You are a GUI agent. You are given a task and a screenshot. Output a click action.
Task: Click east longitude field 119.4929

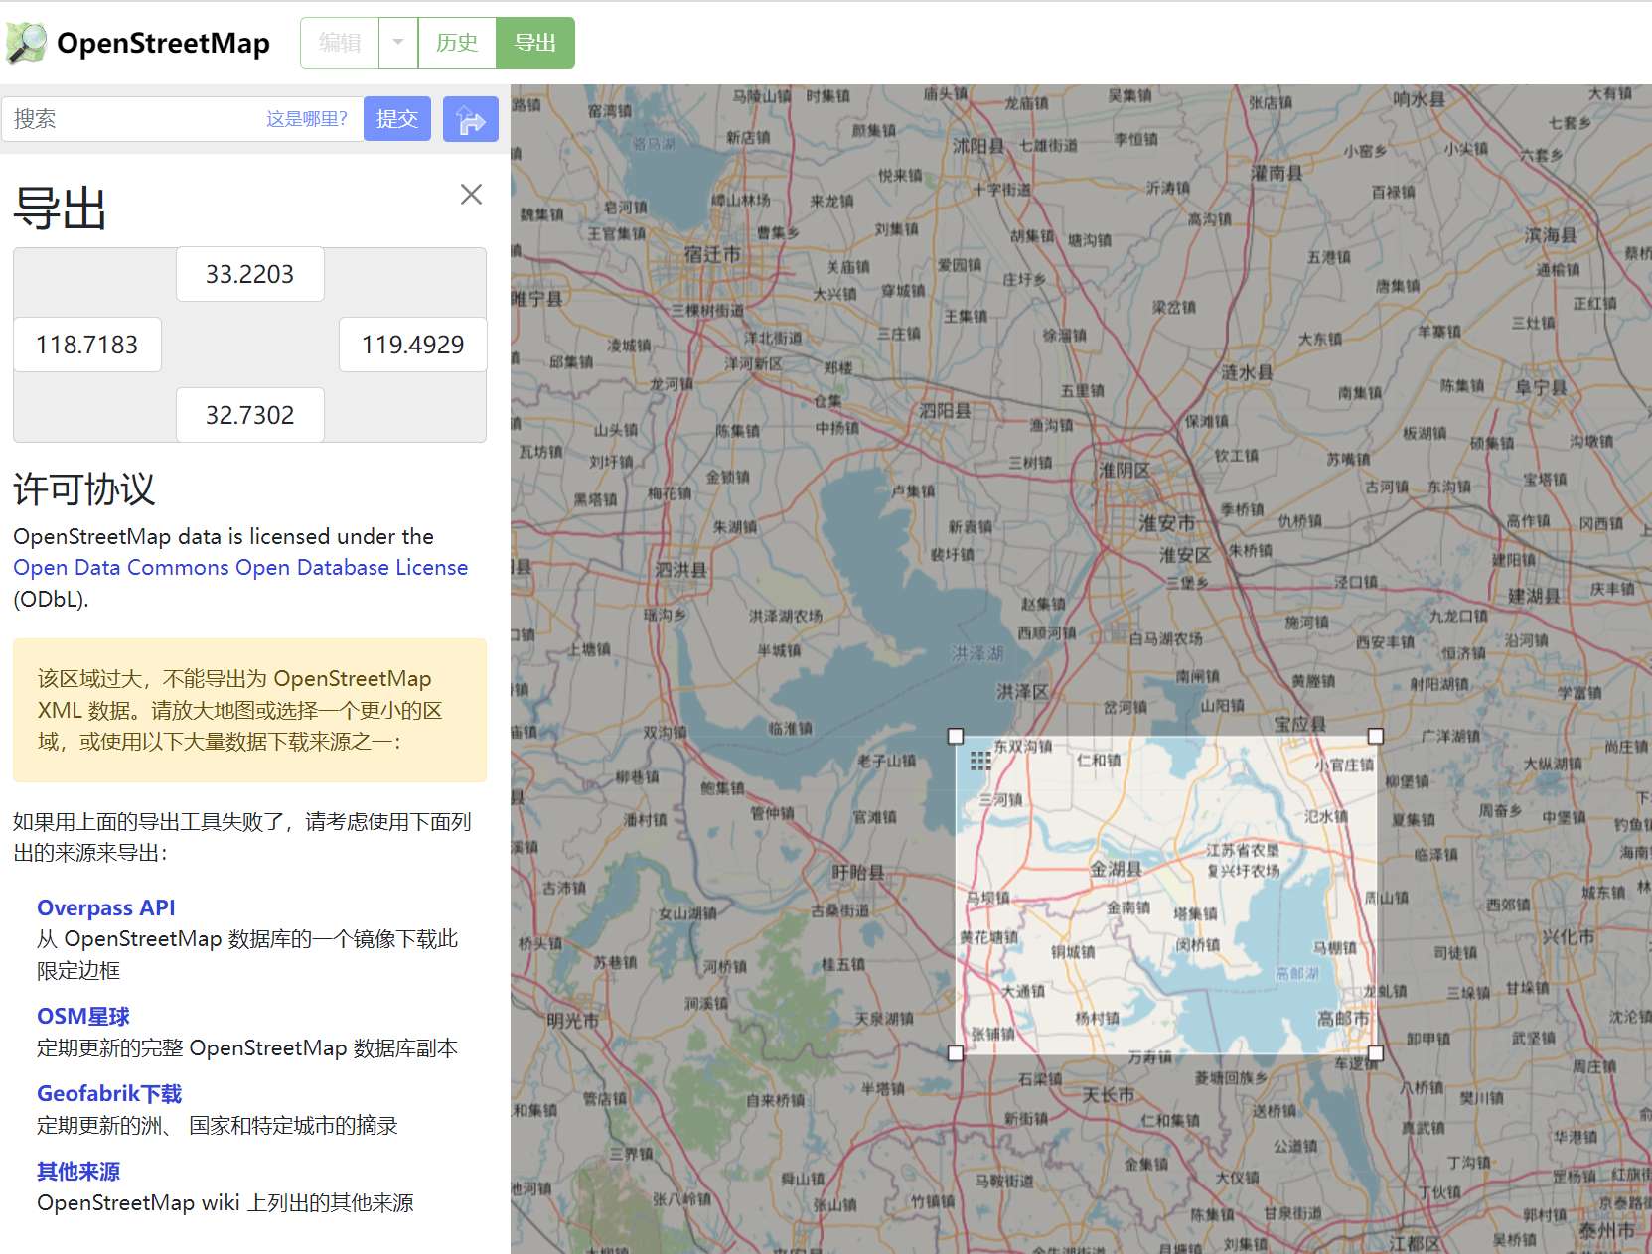(x=412, y=345)
